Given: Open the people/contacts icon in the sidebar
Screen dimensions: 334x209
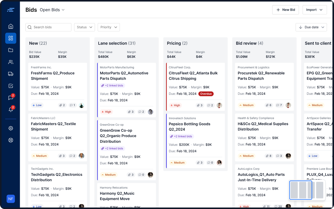Looking at the screenshot, I should [11, 62].
